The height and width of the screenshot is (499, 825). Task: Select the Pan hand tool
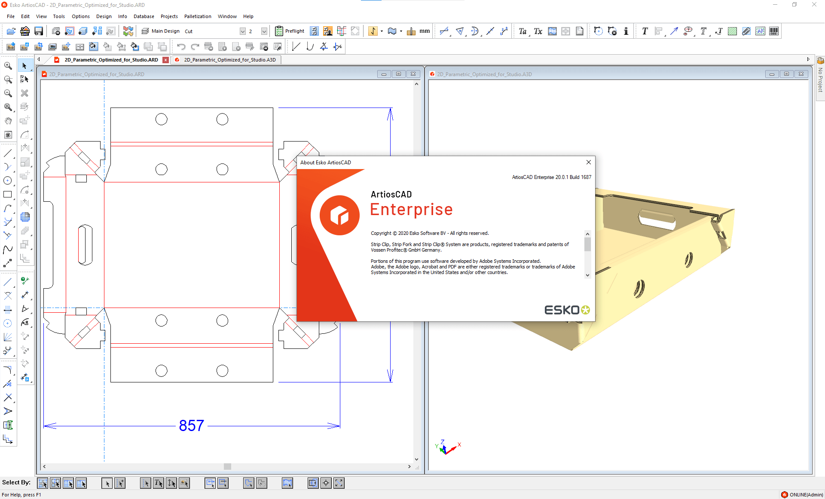(x=8, y=121)
